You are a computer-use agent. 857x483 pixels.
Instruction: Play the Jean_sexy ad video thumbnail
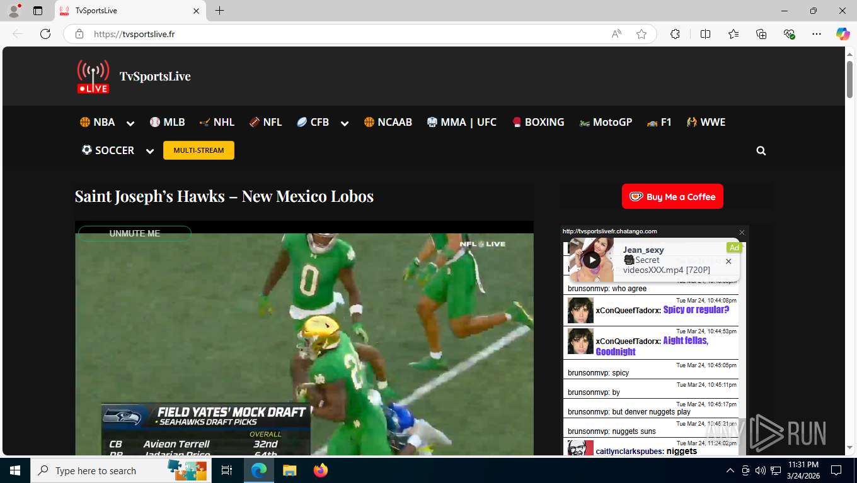coord(591,260)
